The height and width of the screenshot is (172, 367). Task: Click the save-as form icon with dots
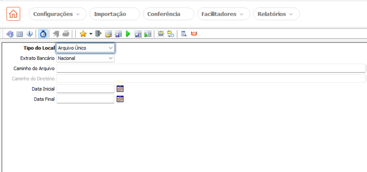[138, 34]
